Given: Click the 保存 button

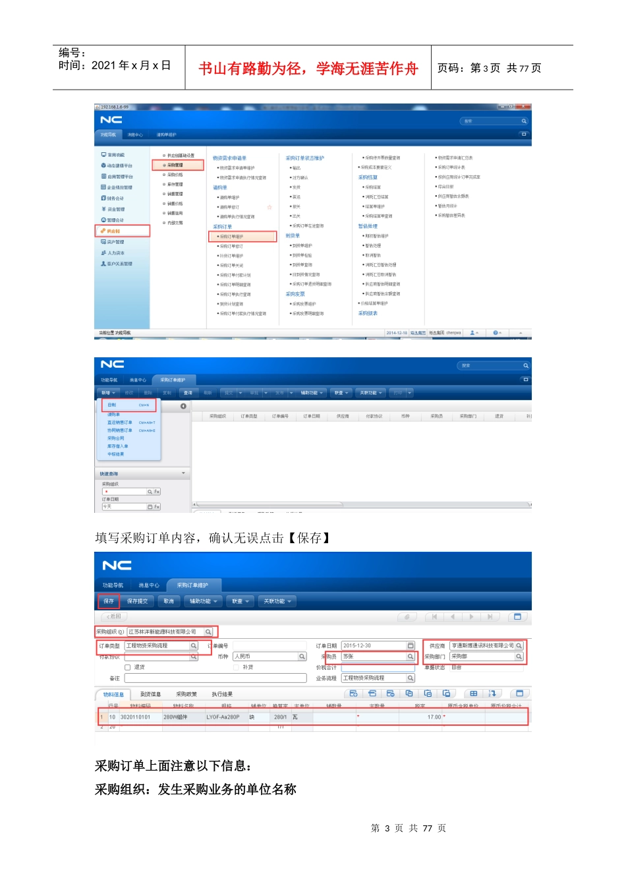Looking at the screenshot, I should [x=109, y=601].
